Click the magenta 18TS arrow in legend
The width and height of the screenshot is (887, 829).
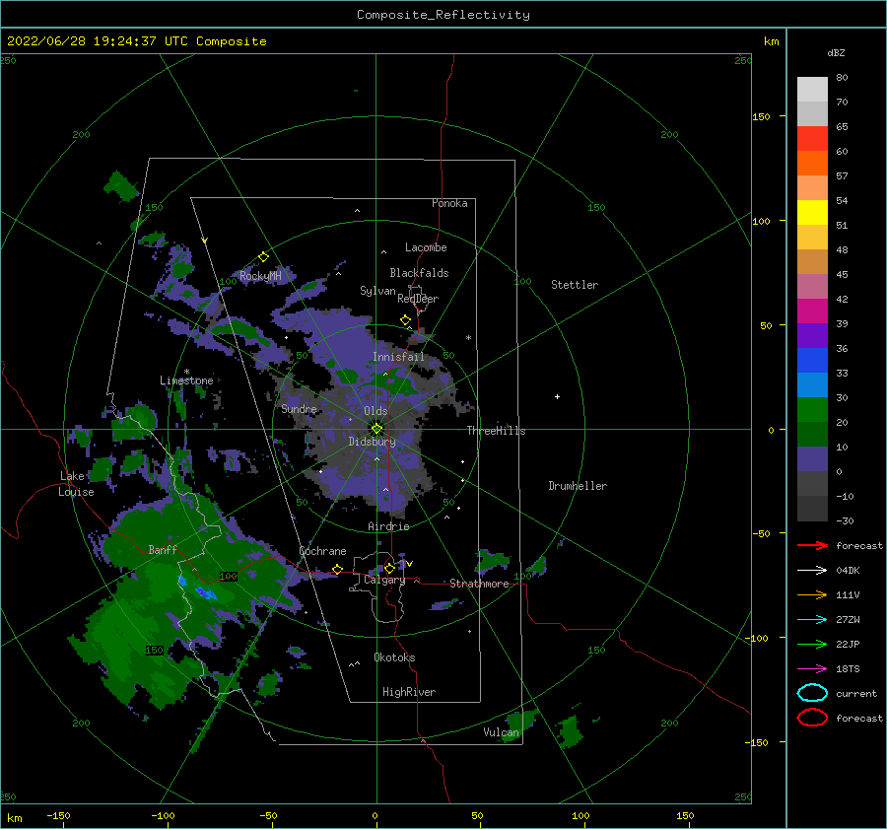(812, 669)
